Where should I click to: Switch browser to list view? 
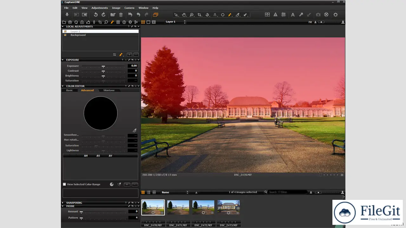point(148,192)
